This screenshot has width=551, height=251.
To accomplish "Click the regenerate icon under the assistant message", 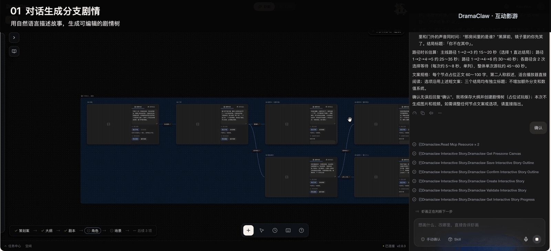I will tap(415, 113).
